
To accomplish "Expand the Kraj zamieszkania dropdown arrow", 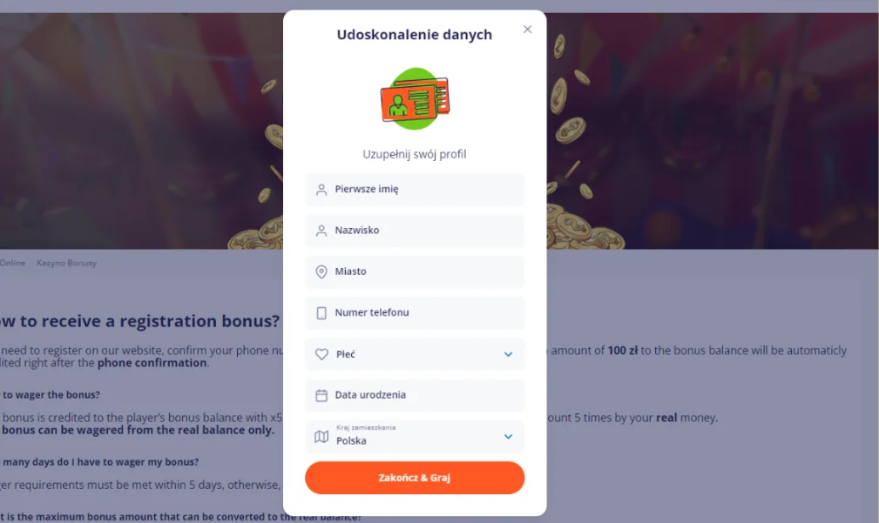I will (x=508, y=437).
